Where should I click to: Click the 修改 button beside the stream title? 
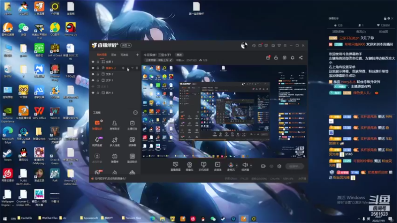point(179,55)
